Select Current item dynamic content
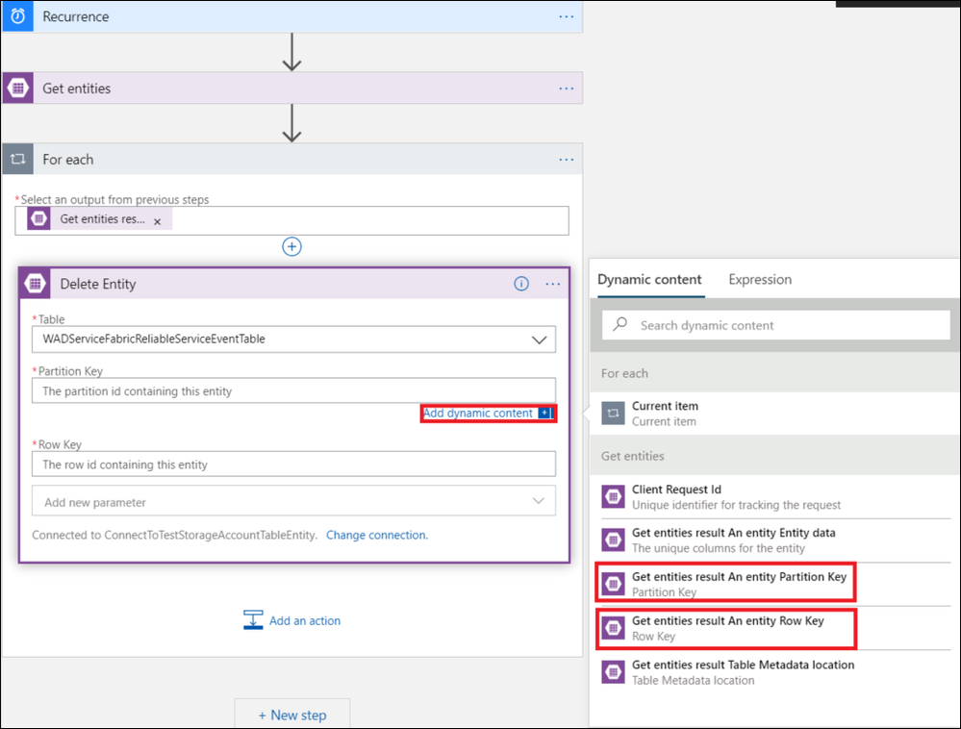961x729 pixels. (774, 414)
